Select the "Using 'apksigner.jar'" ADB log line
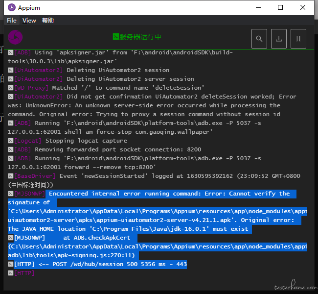 [x=120, y=57]
